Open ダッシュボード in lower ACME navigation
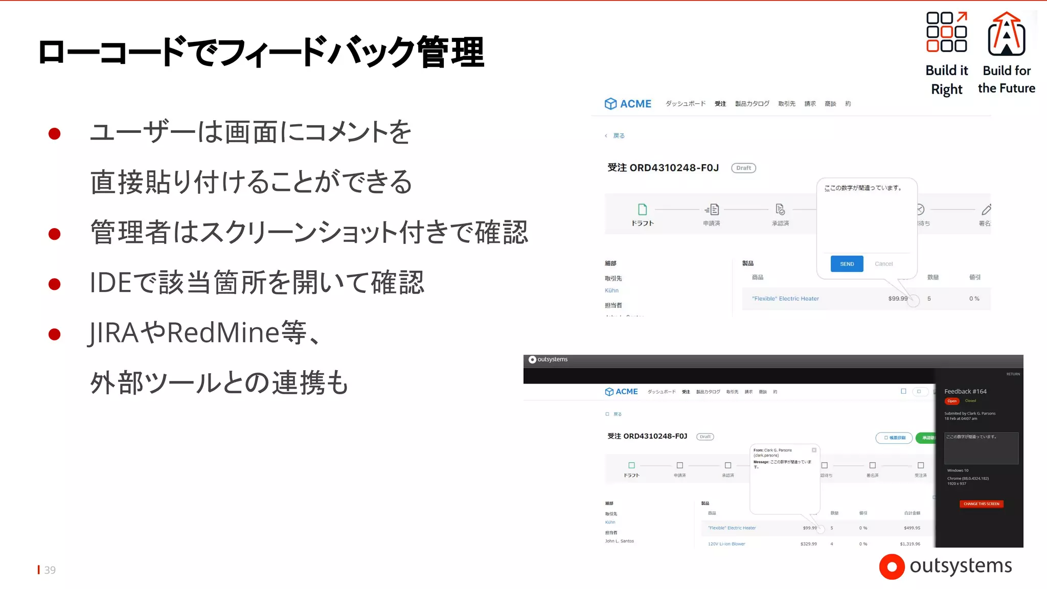The width and height of the screenshot is (1047, 589). coord(662,392)
